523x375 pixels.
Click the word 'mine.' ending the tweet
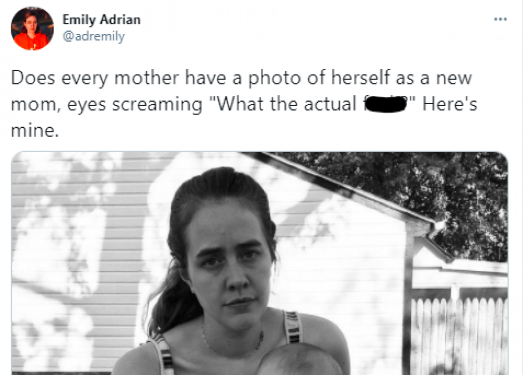click(x=35, y=130)
